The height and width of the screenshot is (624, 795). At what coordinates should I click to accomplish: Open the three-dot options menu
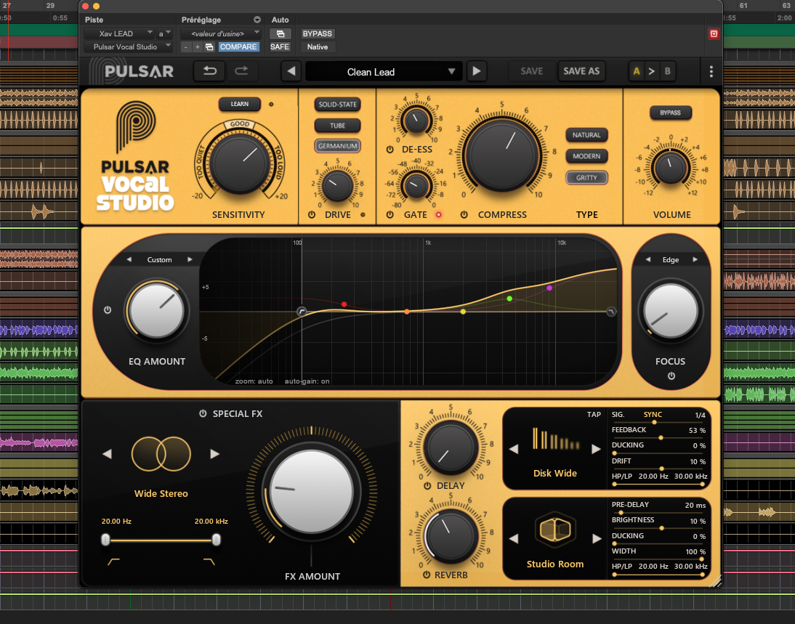(x=711, y=71)
